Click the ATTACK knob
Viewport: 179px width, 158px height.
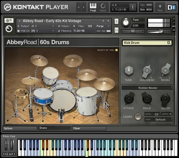[129, 98]
